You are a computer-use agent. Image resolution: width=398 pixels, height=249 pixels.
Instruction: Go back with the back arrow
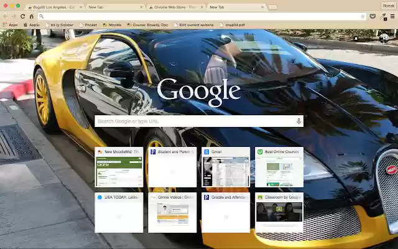(x=6, y=16)
